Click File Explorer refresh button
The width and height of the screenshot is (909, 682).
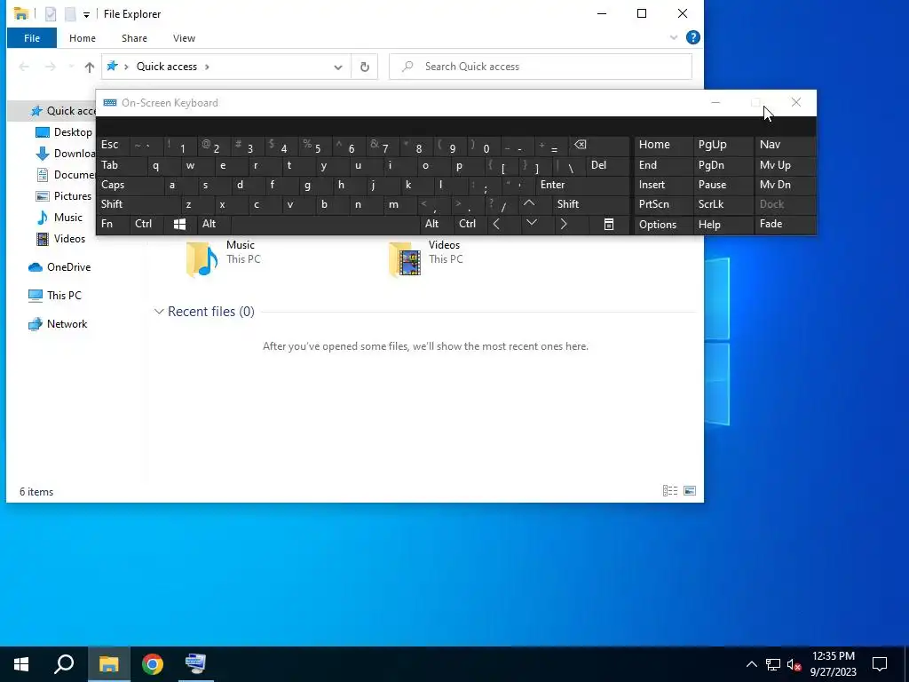coord(365,67)
